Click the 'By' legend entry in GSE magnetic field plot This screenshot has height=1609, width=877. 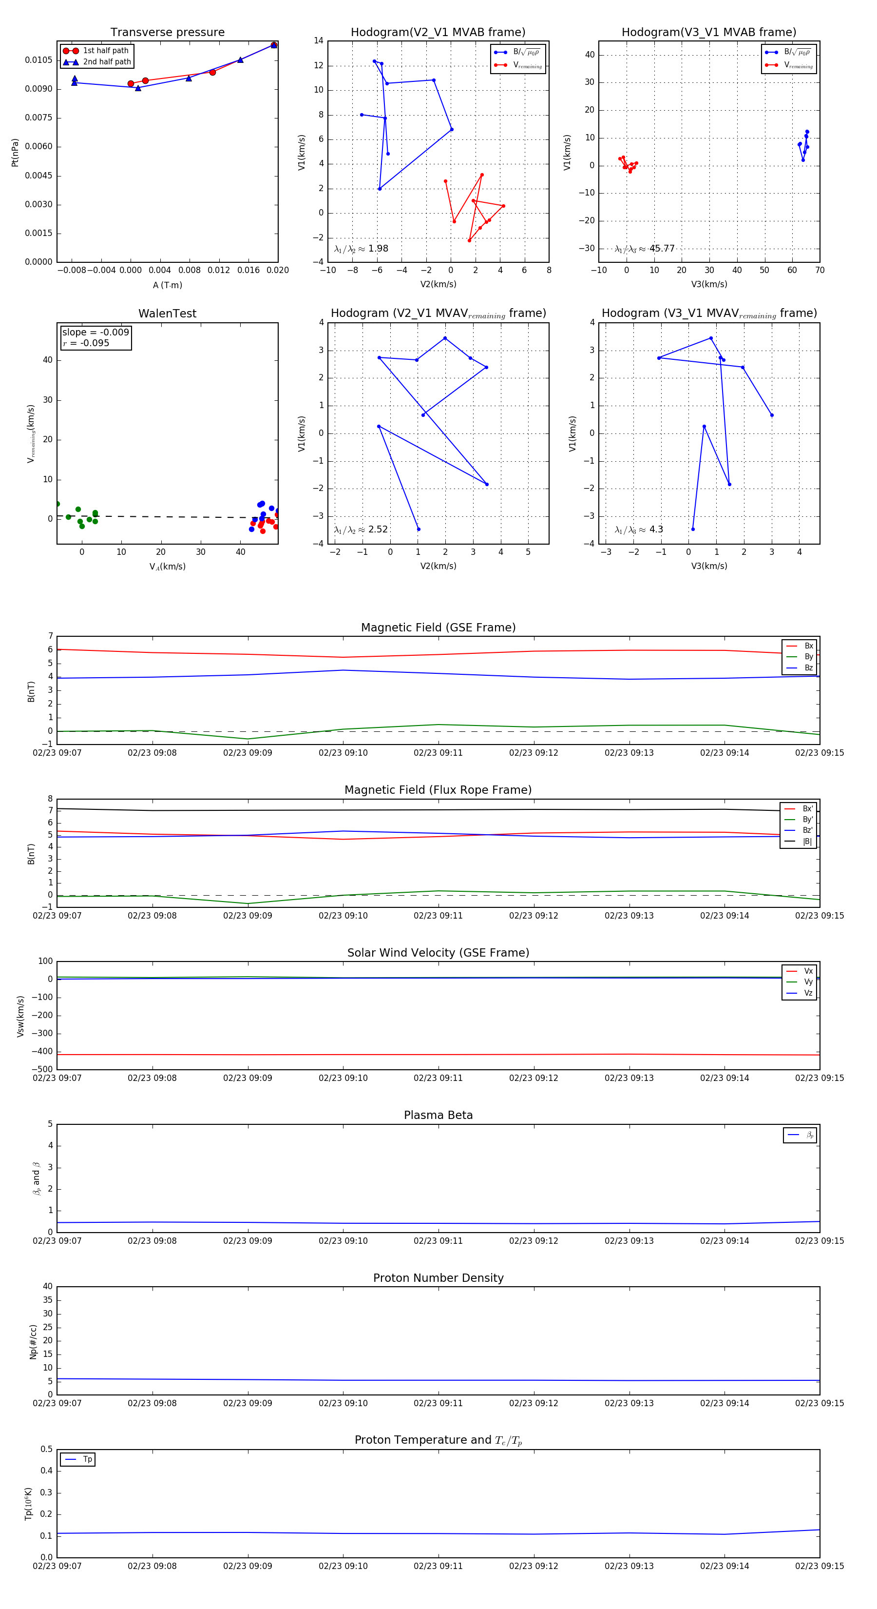point(800,656)
